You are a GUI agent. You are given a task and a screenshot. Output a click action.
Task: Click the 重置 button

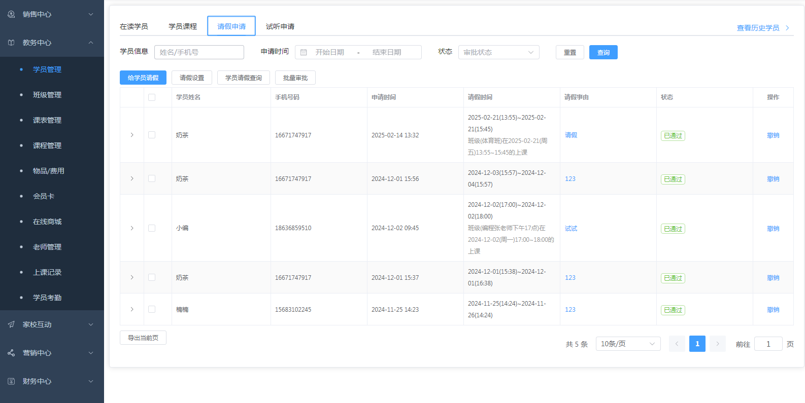[x=570, y=52]
